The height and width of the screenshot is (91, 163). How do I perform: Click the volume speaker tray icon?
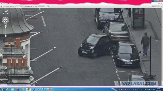[154, 89]
